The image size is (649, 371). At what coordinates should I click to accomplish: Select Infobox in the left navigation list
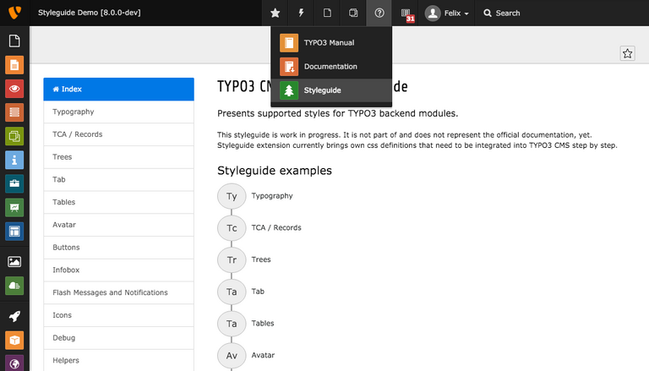[119, 270]
